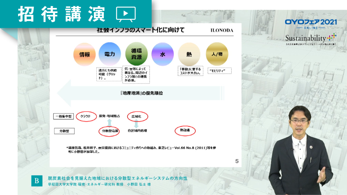Viewport: 347px width, 195px height.
Task: Click the 分散型 boxed label
Action: coord(64,131)
